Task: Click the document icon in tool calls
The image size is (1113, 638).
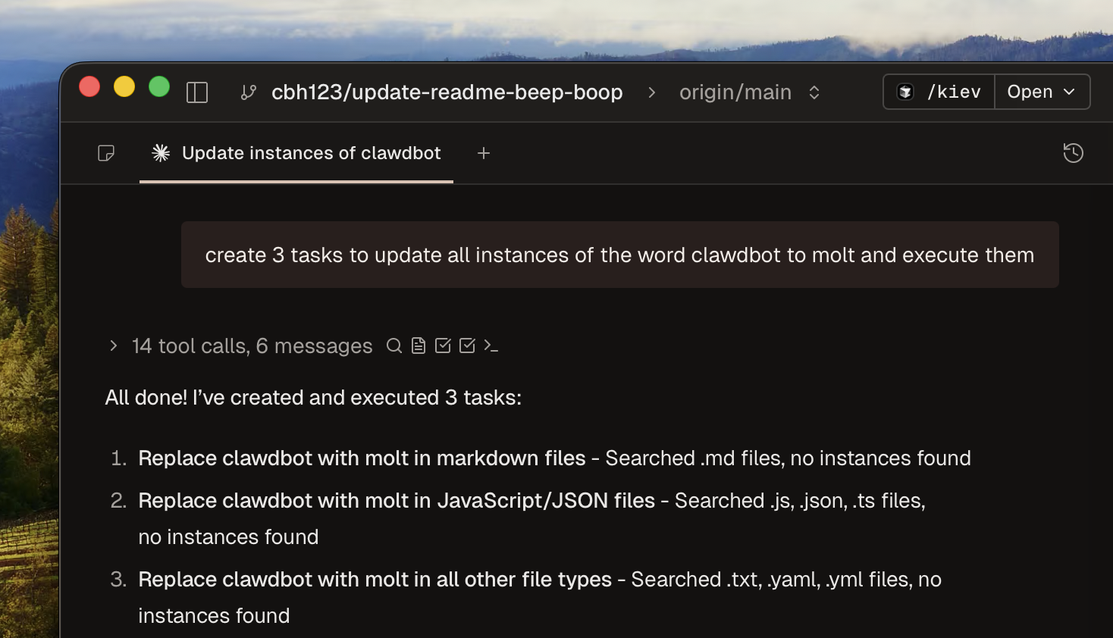Action: [x=419, y=346]
